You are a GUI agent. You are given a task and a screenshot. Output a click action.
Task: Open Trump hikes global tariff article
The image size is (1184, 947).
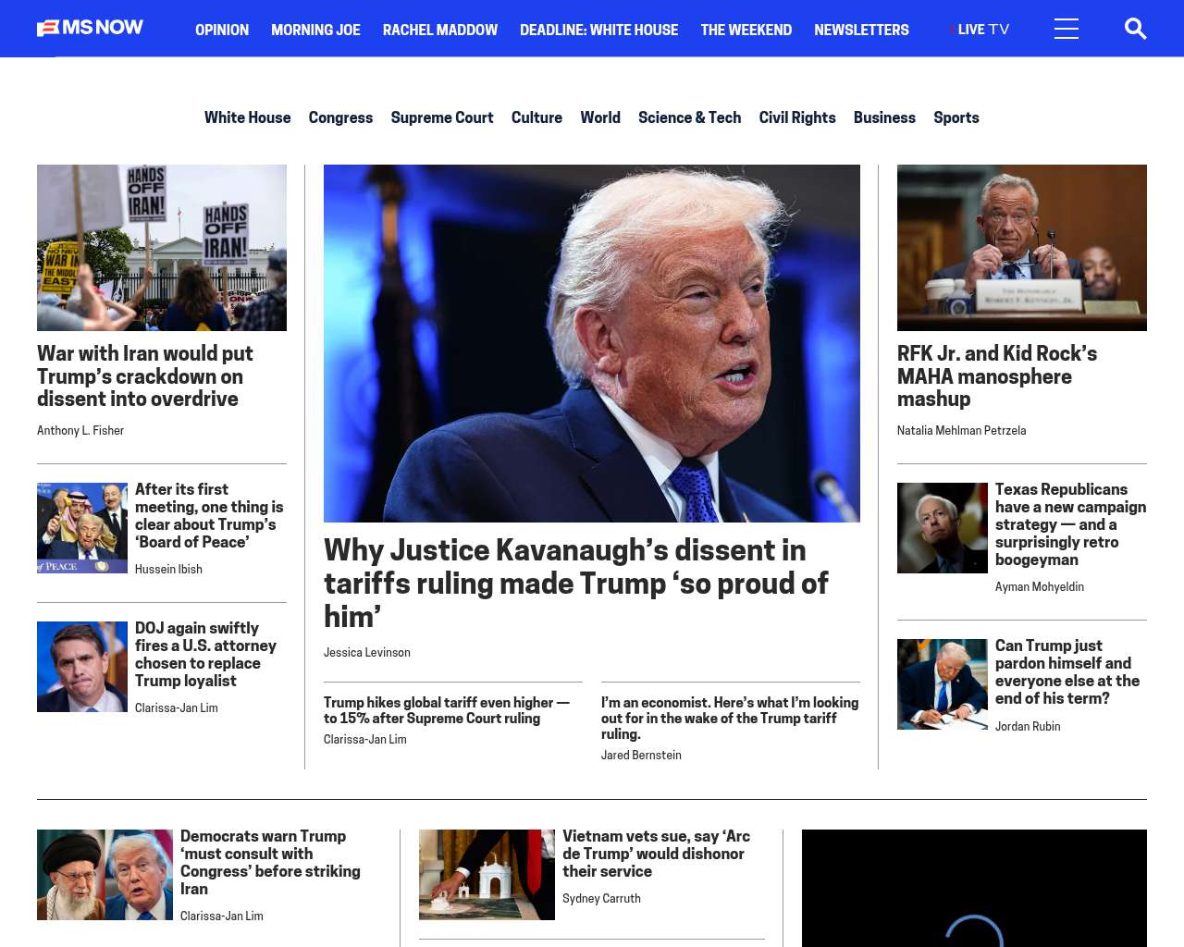click(x=446, y=710)
